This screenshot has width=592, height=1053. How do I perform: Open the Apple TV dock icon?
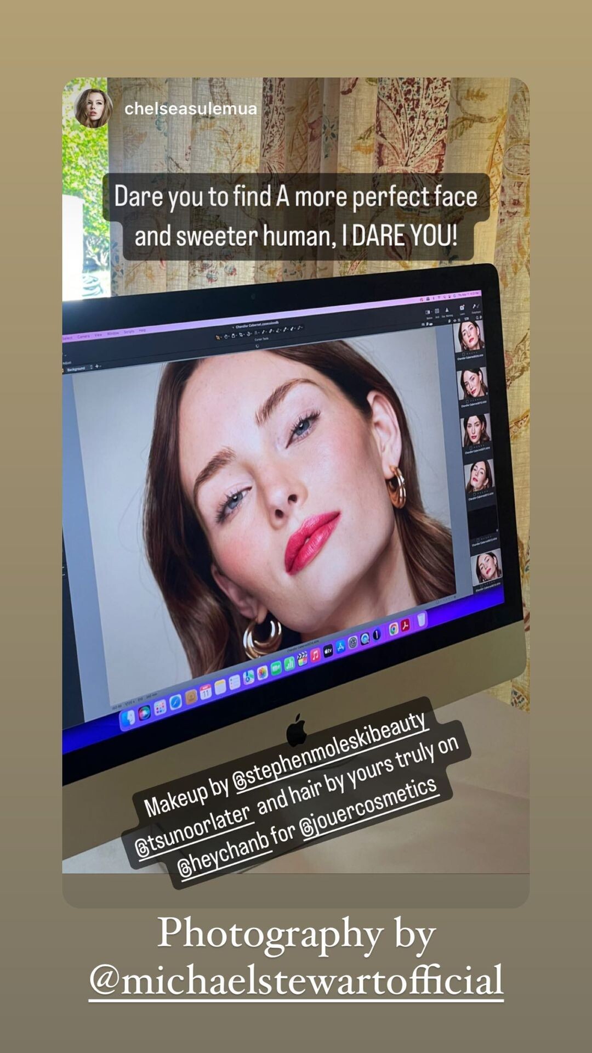pos(328,651)
